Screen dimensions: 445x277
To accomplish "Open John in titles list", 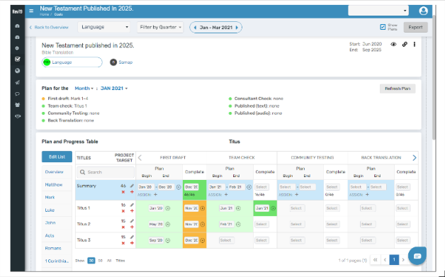I will tap(50, 222).
